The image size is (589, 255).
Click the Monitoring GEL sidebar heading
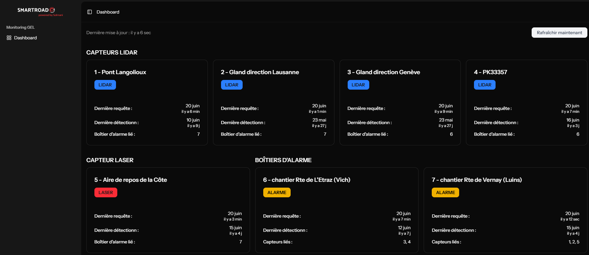tap(20, 27)
